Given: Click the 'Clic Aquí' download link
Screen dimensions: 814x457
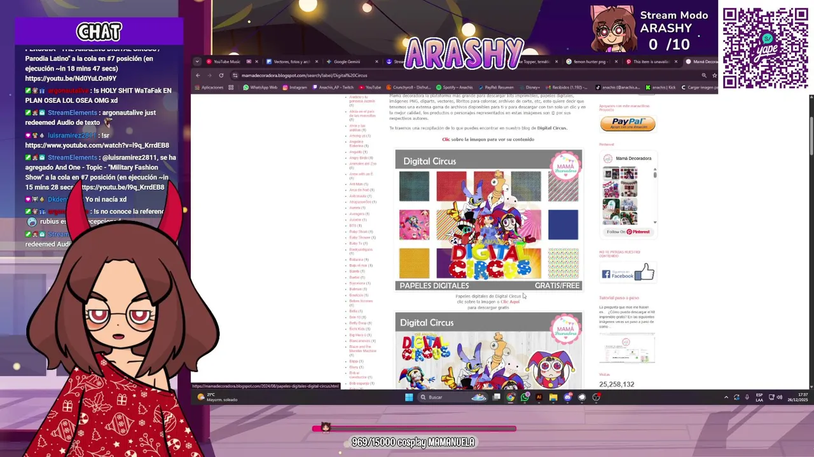Looking at the screenshot, I should (x=510, y=302).
